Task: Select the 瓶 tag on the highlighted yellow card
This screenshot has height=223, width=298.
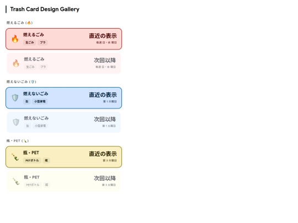Action: 46,160
